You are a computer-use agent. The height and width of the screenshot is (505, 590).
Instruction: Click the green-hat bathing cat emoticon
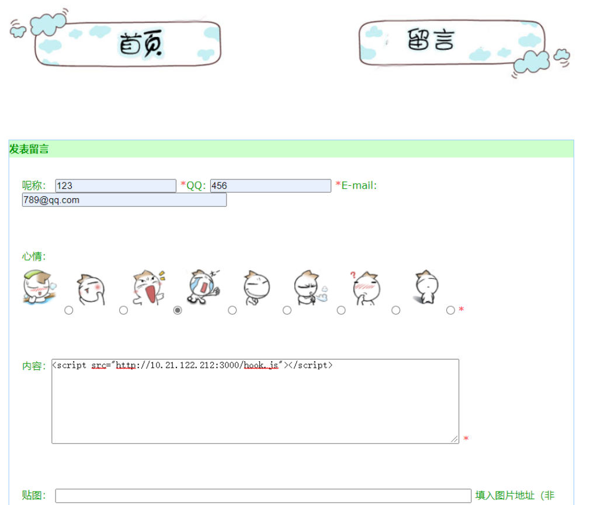[x=40, y=286]
